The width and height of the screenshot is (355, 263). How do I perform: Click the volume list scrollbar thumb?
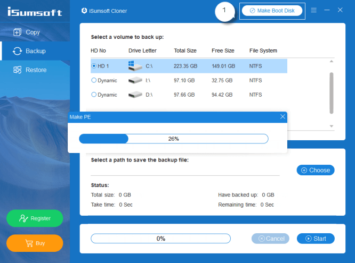tap(331, 93)
